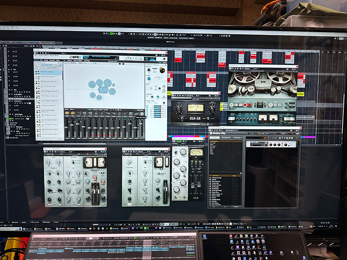Click Export in the BFD3 mixer bar
Viewport: 347px width, 260px height.
tap(66, 110)
